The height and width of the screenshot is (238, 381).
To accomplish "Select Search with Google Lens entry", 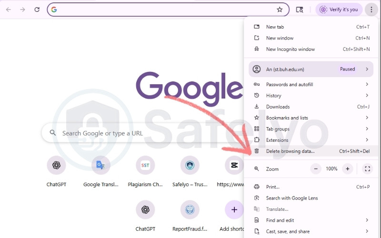I will pos(311,198).
